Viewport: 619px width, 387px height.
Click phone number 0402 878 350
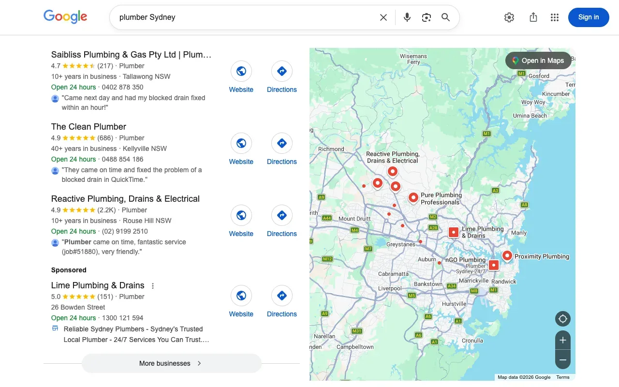pos(123,87)
